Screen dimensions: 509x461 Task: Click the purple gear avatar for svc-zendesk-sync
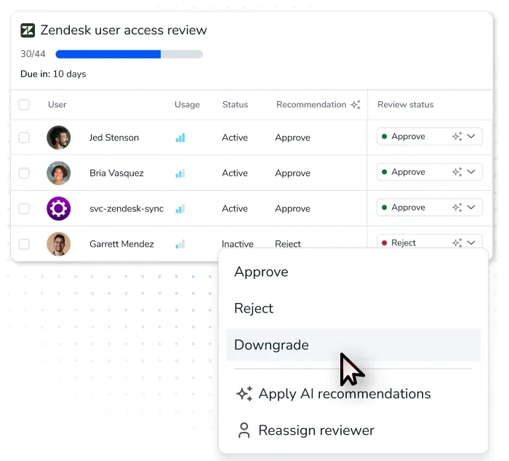tap(58, 208)
